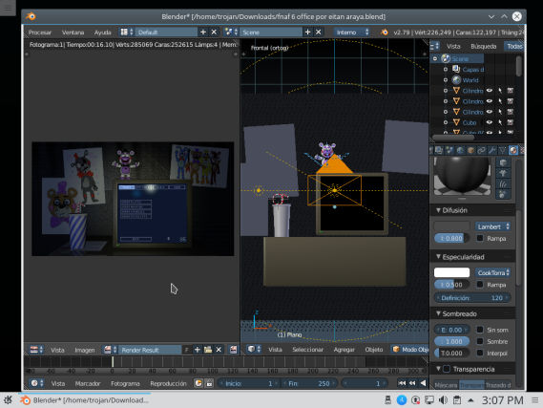Open the Modifiers properties tab wrench icon
Screen dimensions: 543x408
coord(492,150)
